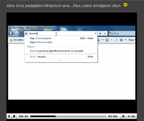Viewport: 144px width, 121px height.
Task: Click the RSS feeds icon
Action: point(107,40)
